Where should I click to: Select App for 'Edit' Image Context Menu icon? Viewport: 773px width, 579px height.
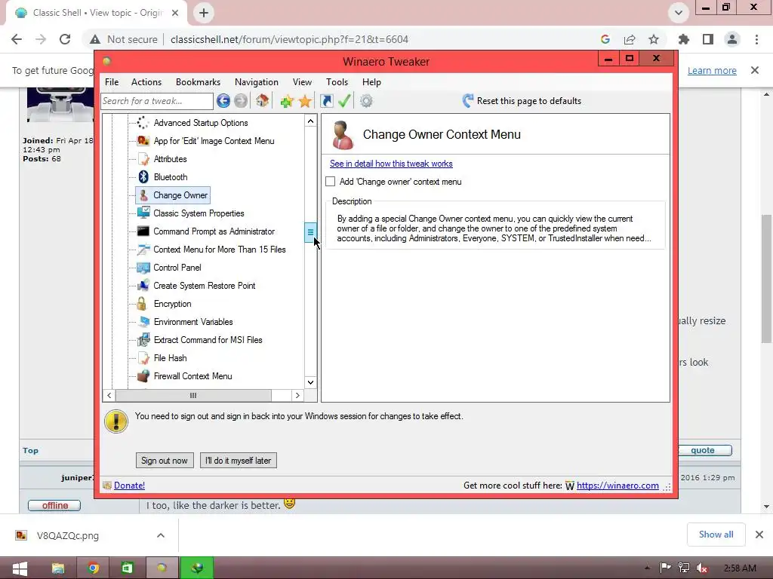(143, 141)
